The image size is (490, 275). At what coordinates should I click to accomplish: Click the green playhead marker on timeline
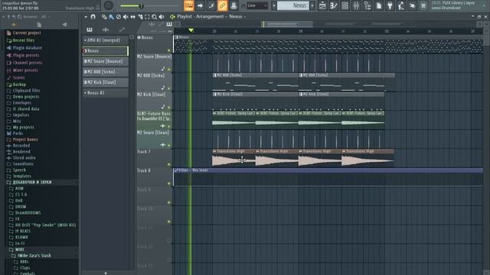point(191,31)
